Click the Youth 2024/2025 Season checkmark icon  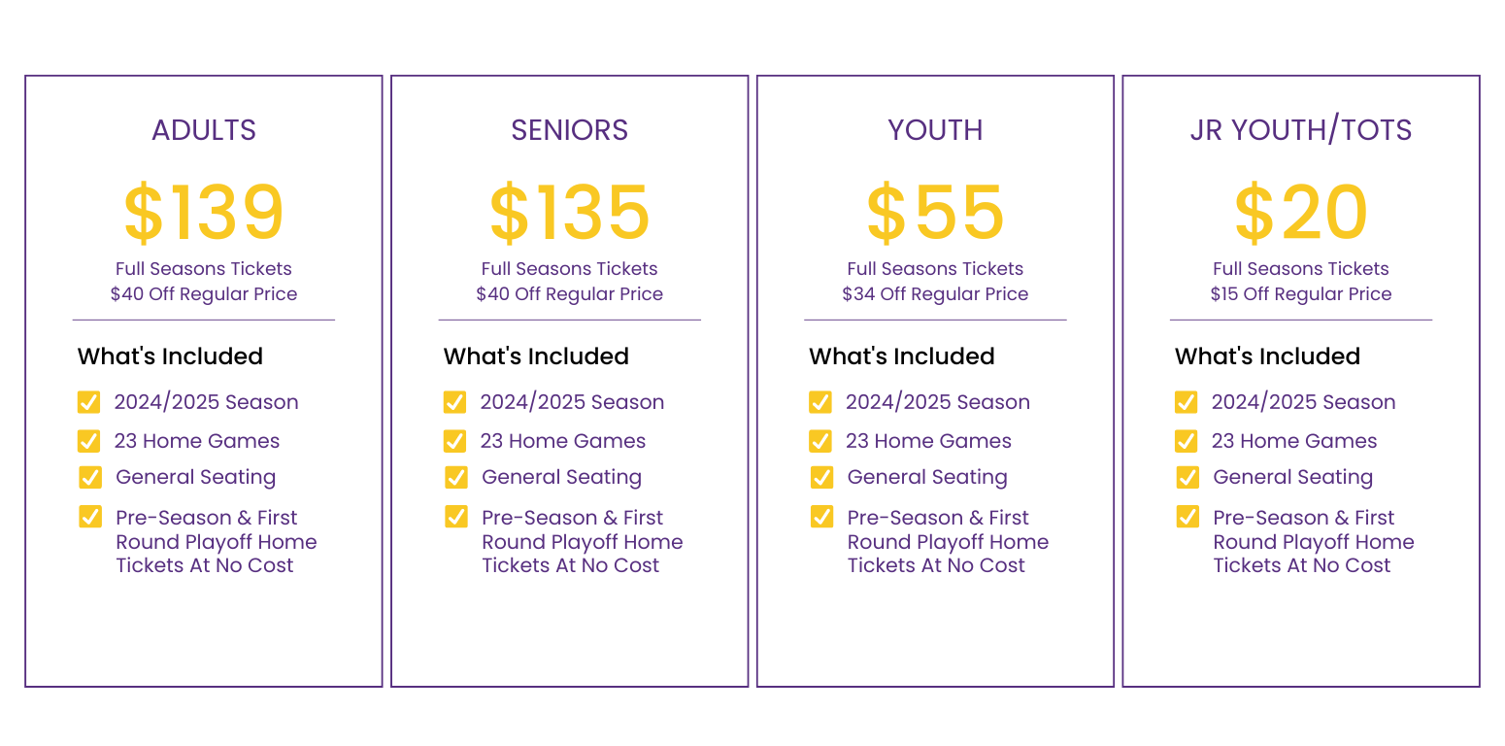(820, 402)
